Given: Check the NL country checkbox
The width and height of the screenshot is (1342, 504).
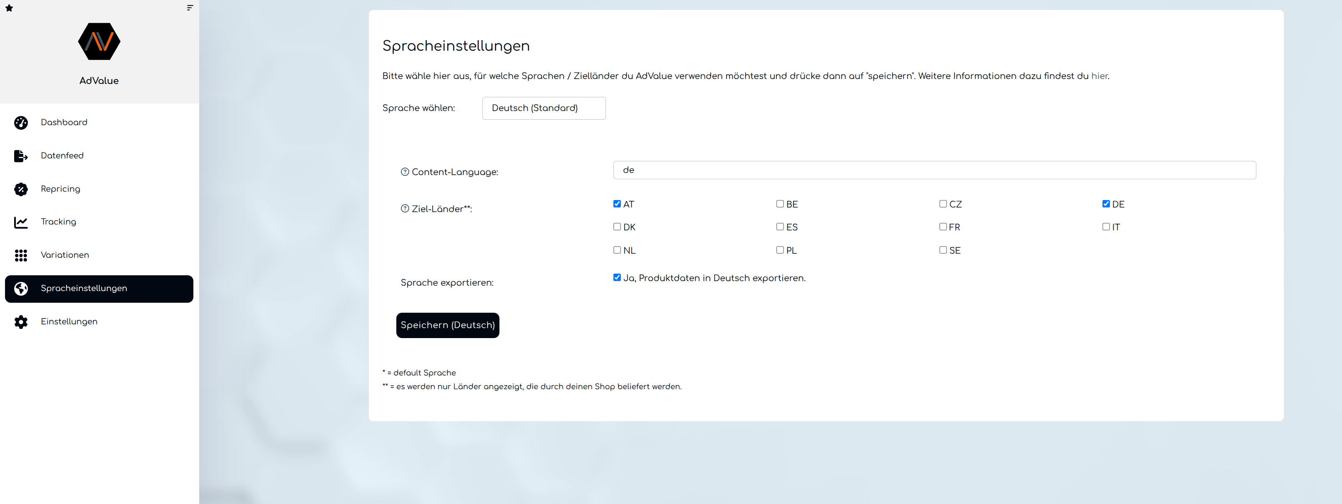Looking at the screenshot, I should (617, 250).
